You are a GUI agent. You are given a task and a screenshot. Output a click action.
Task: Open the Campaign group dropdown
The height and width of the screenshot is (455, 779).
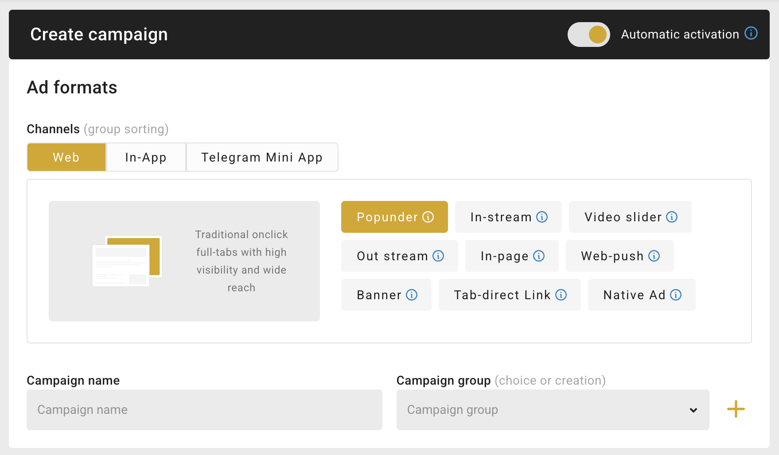(x=552, y=410)
